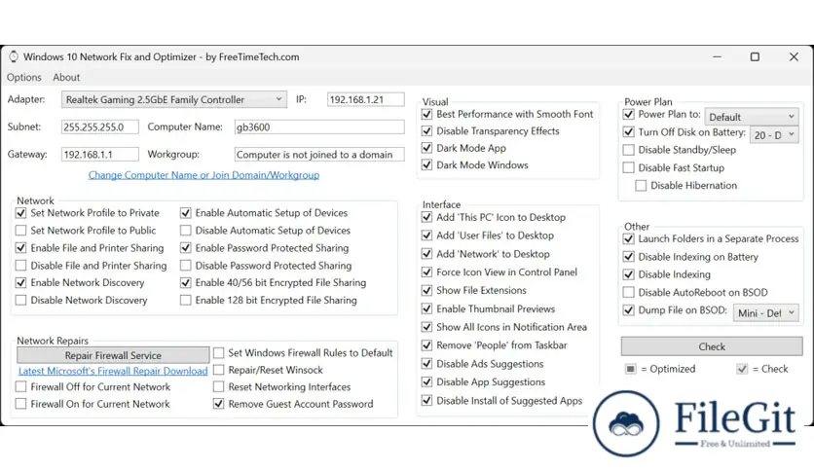Open Latest Microsoft's Firewall Repair Download link
This screenshot has width=814, height=471.
[x=113, y=371]
